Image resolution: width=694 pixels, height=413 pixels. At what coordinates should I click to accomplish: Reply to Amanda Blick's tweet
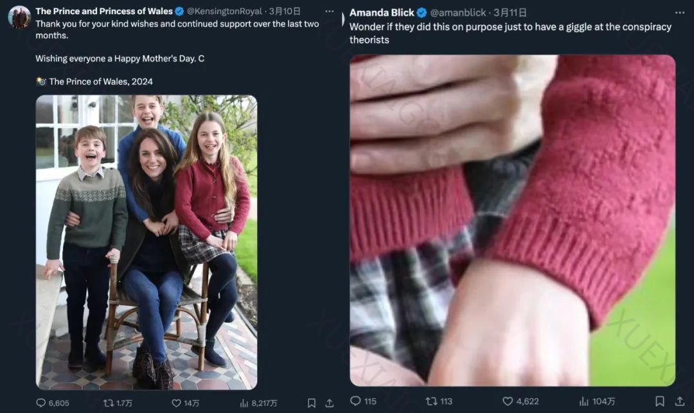355,401
